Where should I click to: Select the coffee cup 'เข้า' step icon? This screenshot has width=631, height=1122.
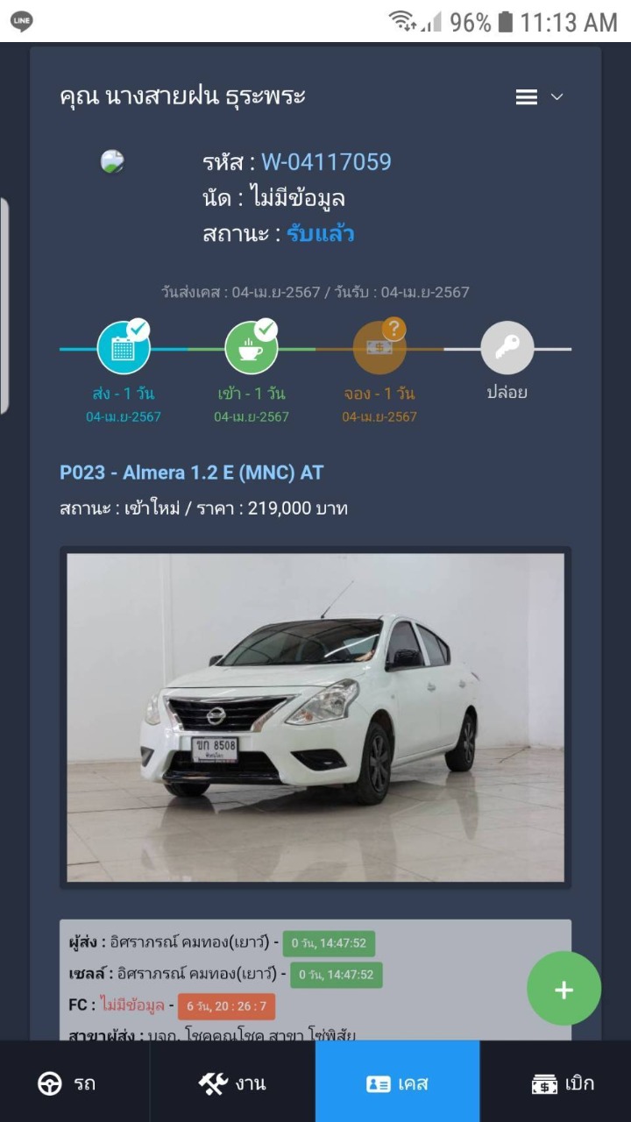coord(252,348)
